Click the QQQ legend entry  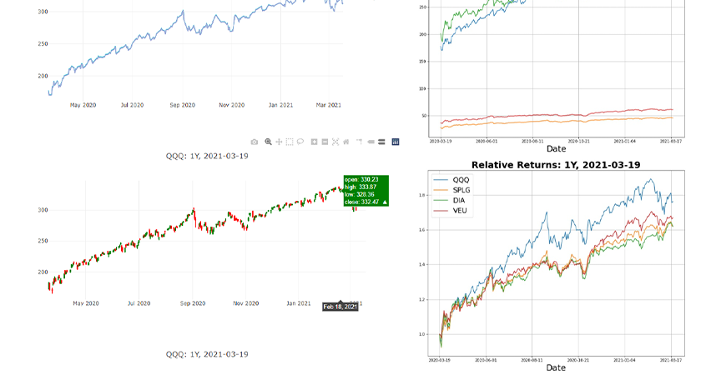(461, 179)
